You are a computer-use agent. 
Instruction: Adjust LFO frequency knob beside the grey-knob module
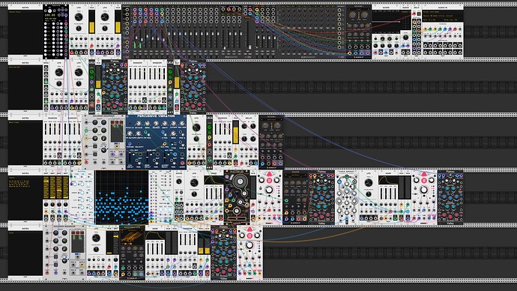click(369, 183)
